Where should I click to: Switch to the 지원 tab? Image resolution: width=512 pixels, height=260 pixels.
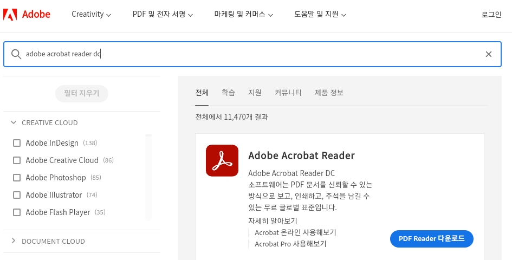tap(255, 93)
